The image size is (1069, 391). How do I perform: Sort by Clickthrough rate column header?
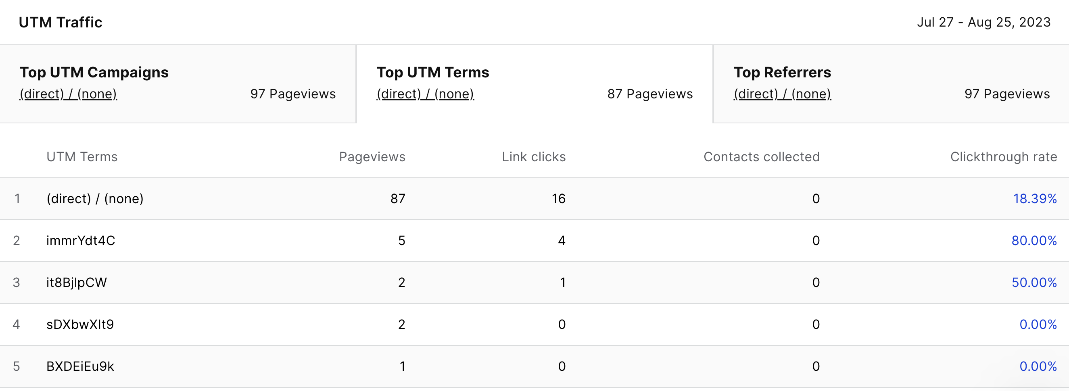tap(1003, 157)
